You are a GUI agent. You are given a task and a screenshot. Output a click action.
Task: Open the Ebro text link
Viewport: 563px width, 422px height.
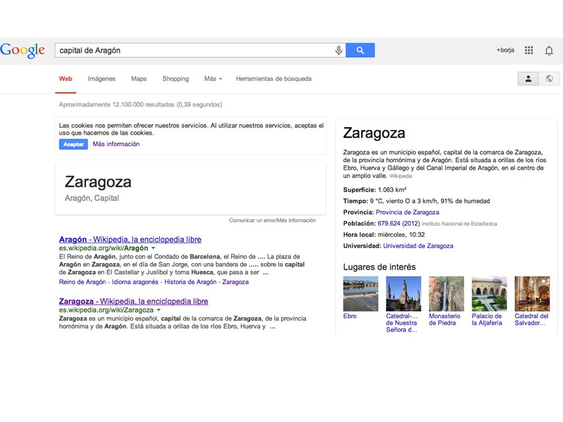[x=350, y=316]
